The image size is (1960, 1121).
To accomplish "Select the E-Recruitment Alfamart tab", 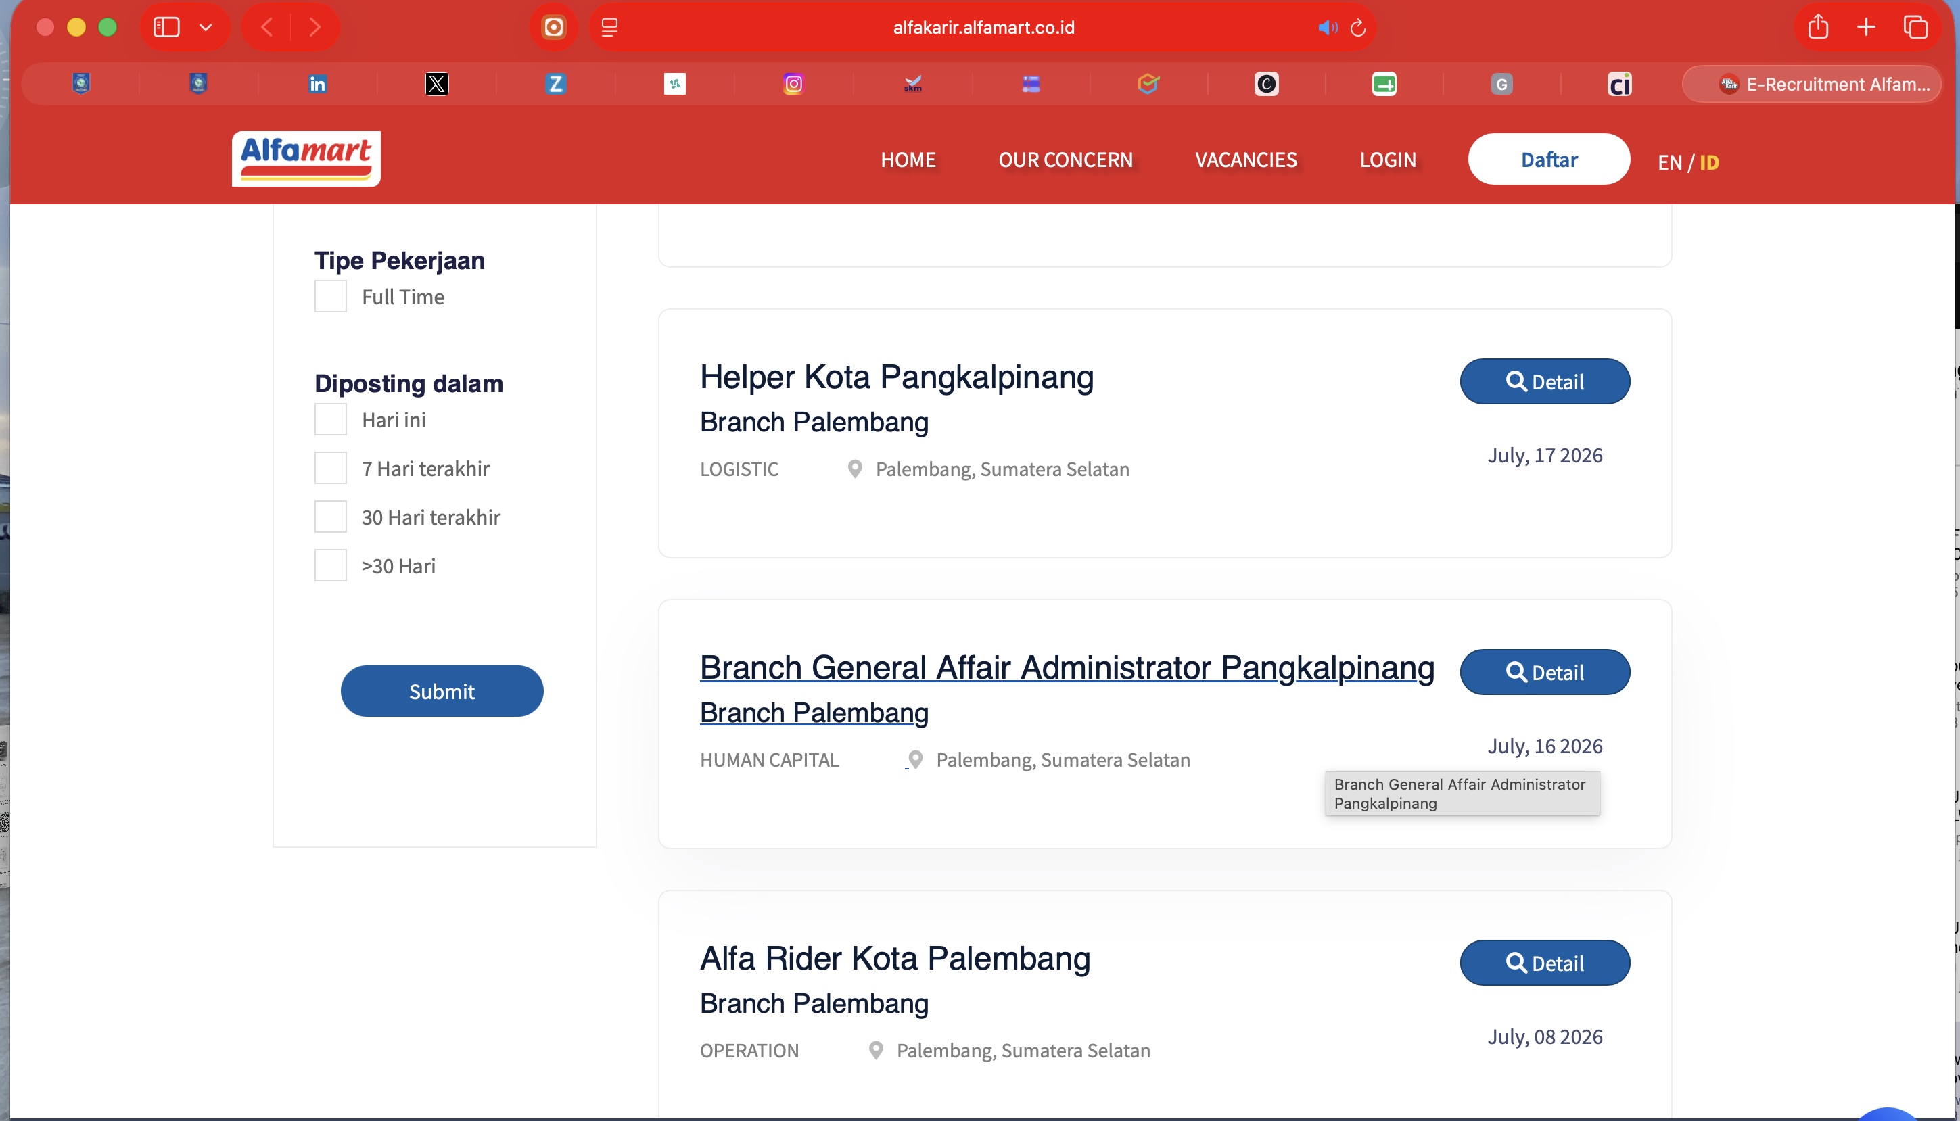I will 1811,84.
